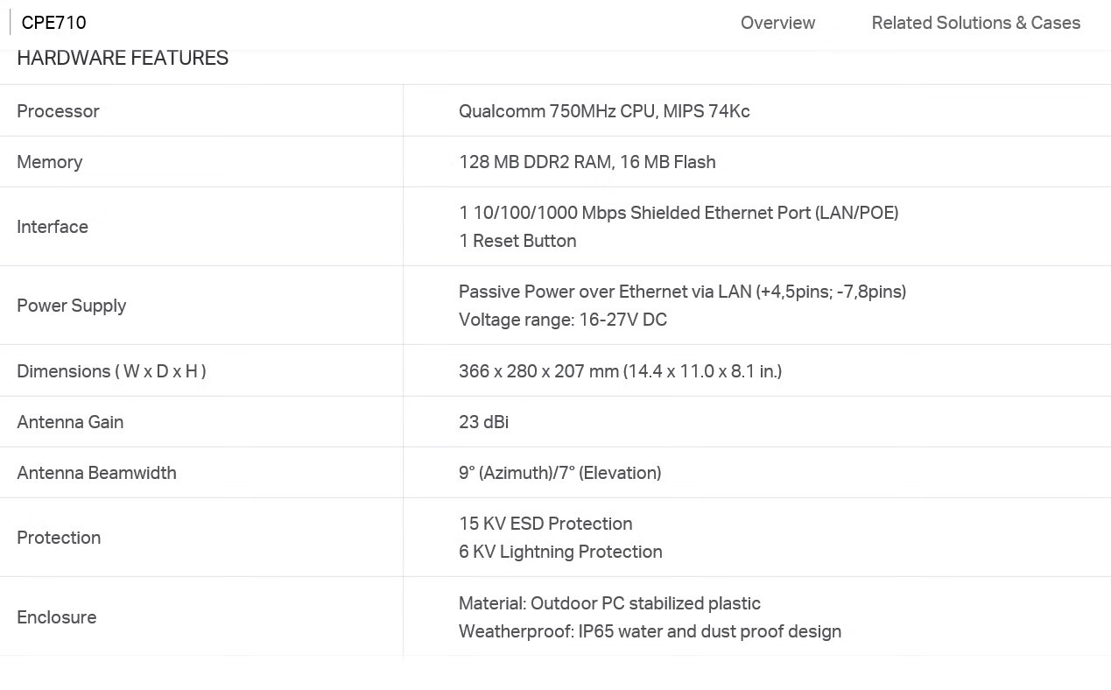Click Antenna Beamwidth azimuth elevation value

pos(559,473)
